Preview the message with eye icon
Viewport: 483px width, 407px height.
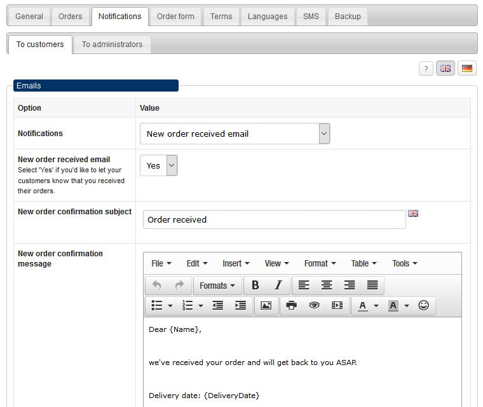314,305
